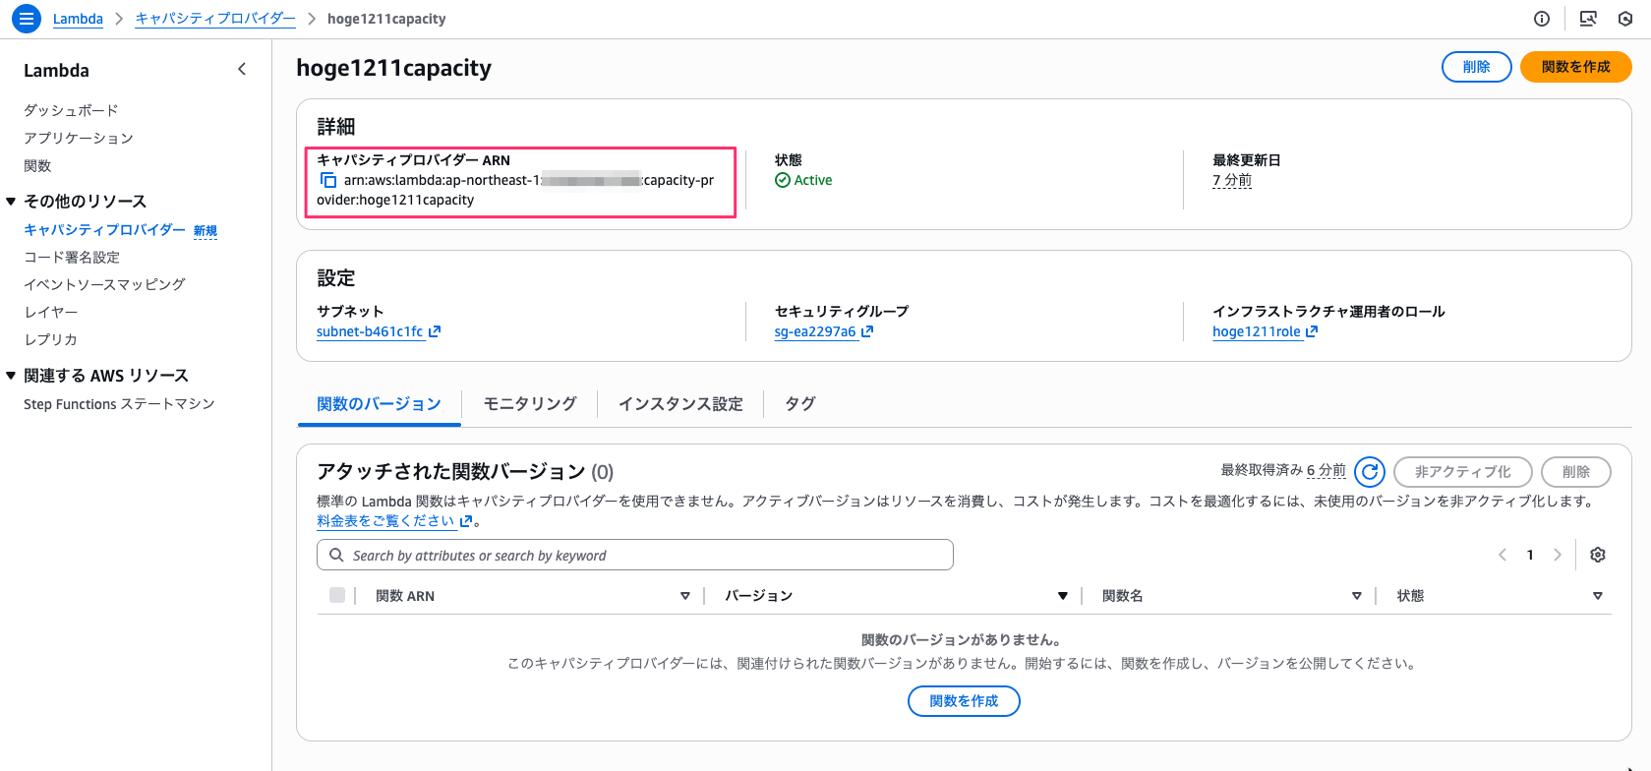The height and width of the screenshot is (771, 1651).
Task: Switch to the インスタンス設定 tab
Action: 679,404
